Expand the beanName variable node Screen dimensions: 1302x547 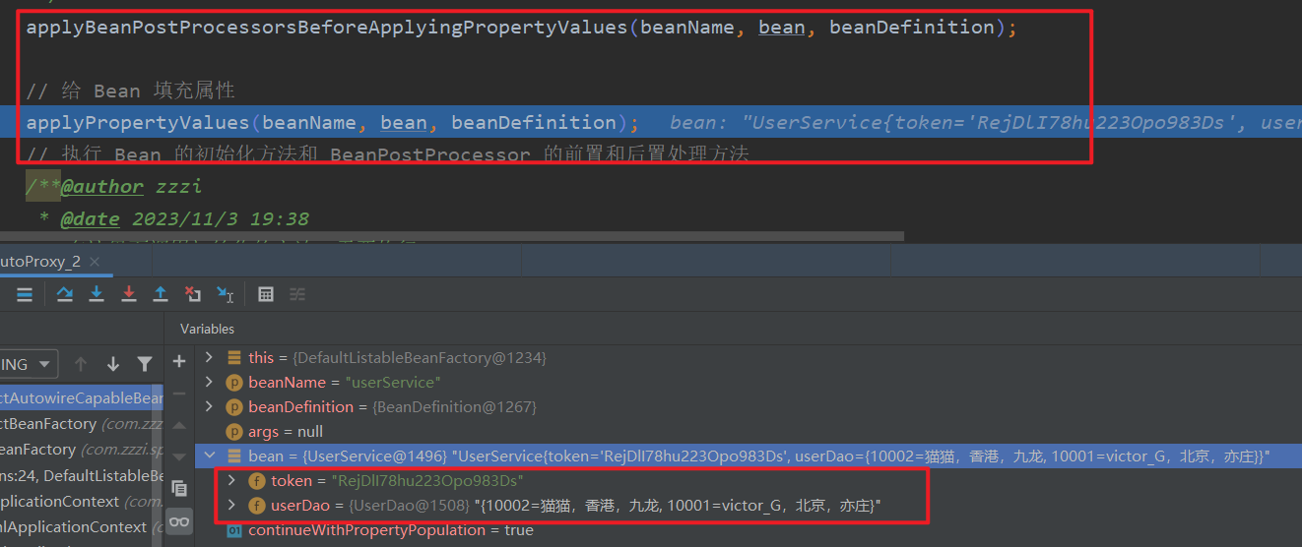point(209,382)
